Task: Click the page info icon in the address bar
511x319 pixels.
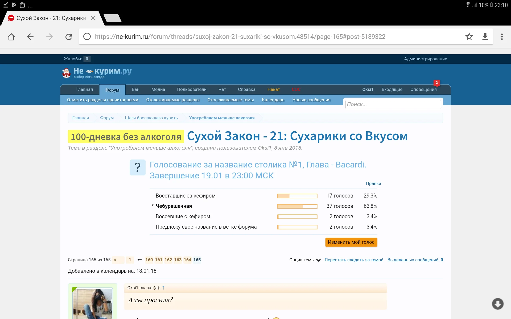Action: coord(87,37)
